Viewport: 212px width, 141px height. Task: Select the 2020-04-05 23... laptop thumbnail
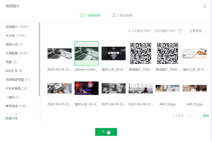pos(60,88)
